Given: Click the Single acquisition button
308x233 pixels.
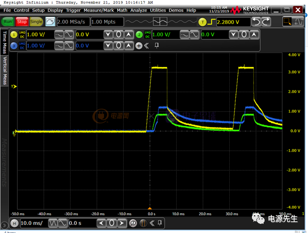Looking at the screenshot, I should coord(36,22).
